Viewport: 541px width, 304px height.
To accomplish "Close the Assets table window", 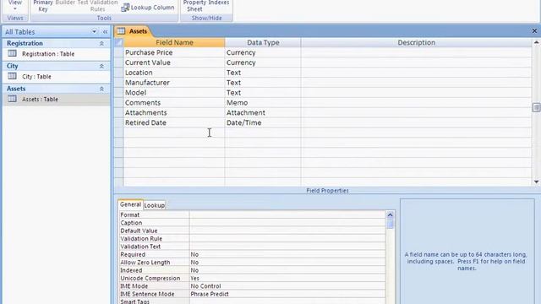I will (534, 31).
